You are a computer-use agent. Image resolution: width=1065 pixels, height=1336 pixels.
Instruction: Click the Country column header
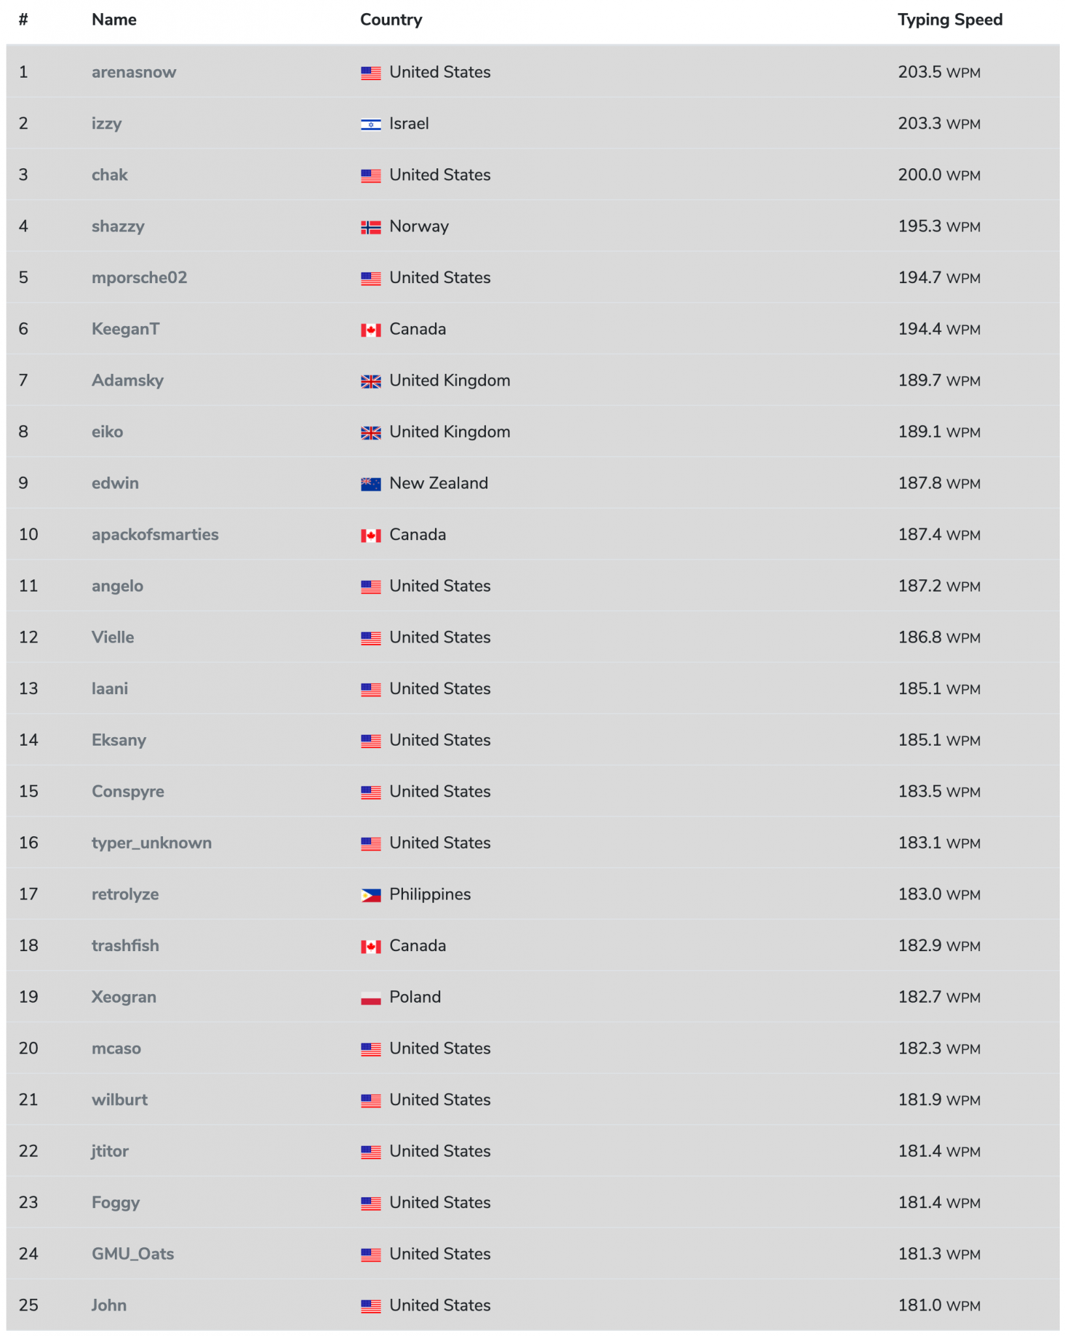coord(391,20)
